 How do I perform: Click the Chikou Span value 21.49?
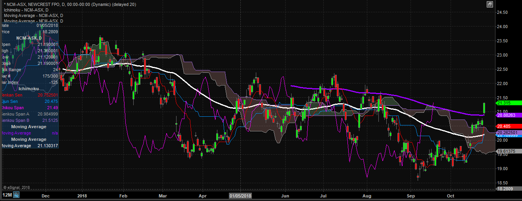(53, 108)
